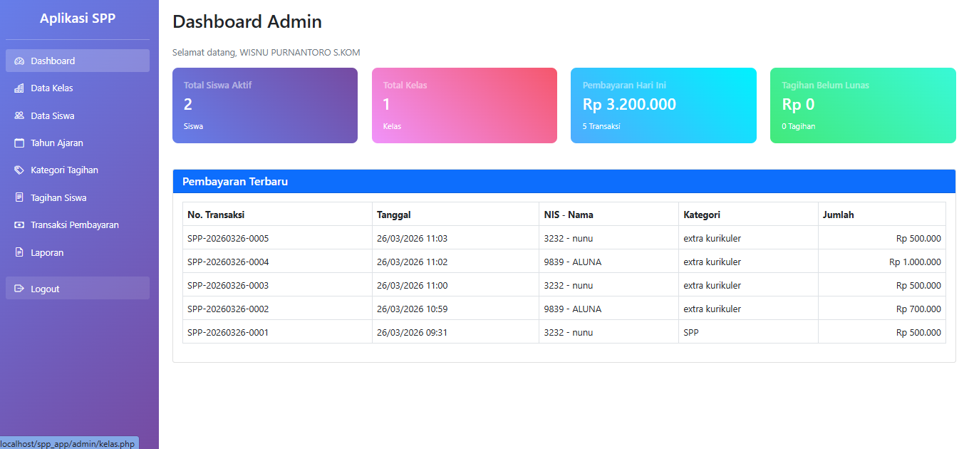
Task: Select transaction row SPP-20260326-0005
Action: tap(564, 238)
